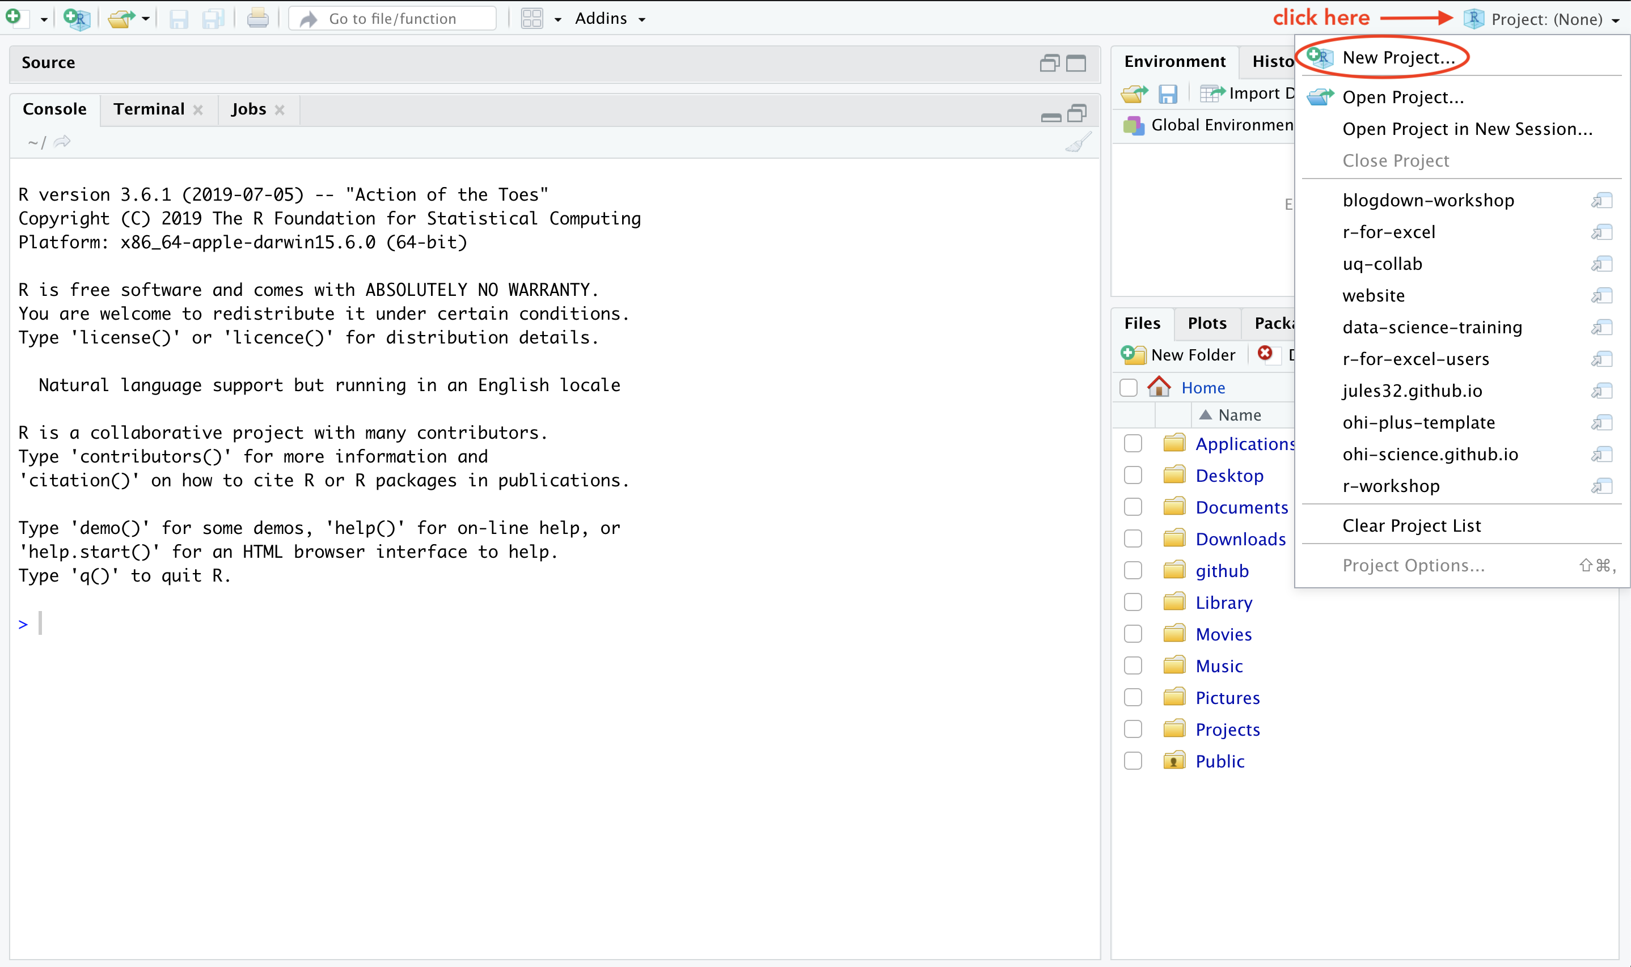Open jules32.github.io in new session icon

click(x=1602, y=391)
